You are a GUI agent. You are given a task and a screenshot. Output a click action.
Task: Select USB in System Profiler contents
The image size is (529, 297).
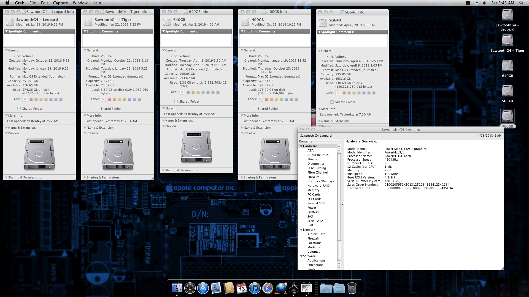click(310, 225)
